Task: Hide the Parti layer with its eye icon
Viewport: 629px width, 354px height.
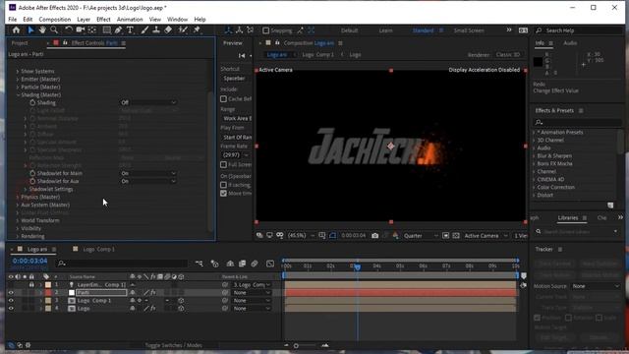Action: click(x=11, y=293)
